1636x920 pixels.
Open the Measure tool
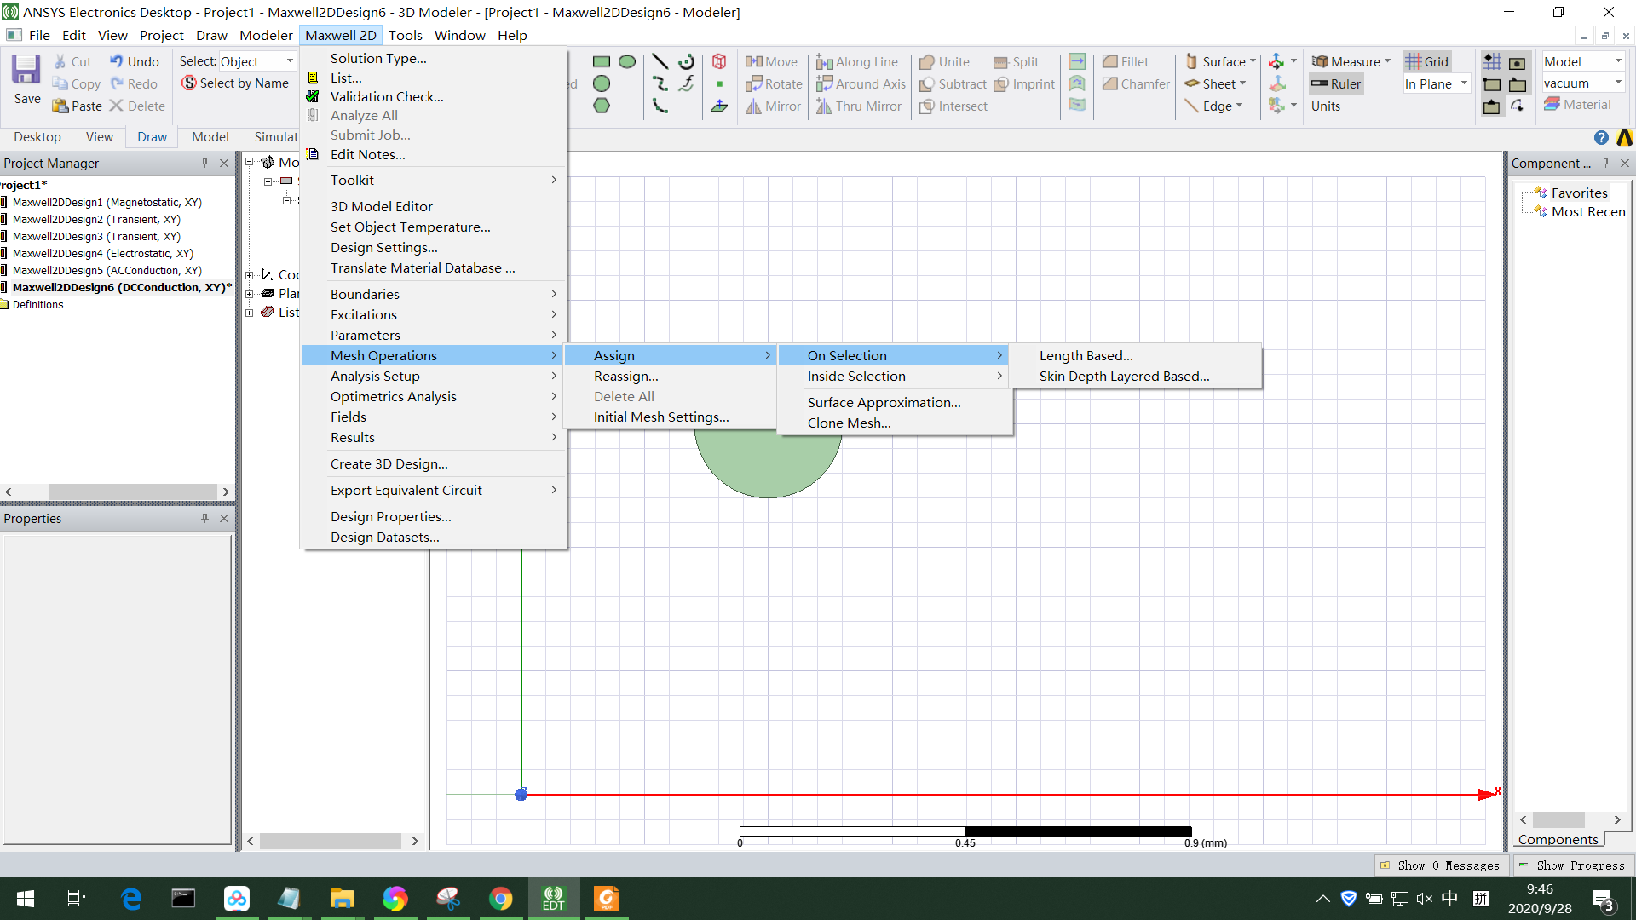coord(1351,60)
